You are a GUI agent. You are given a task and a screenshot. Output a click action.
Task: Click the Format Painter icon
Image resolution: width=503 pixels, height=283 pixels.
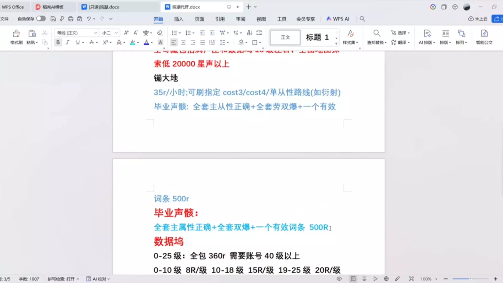pos(16,34)
